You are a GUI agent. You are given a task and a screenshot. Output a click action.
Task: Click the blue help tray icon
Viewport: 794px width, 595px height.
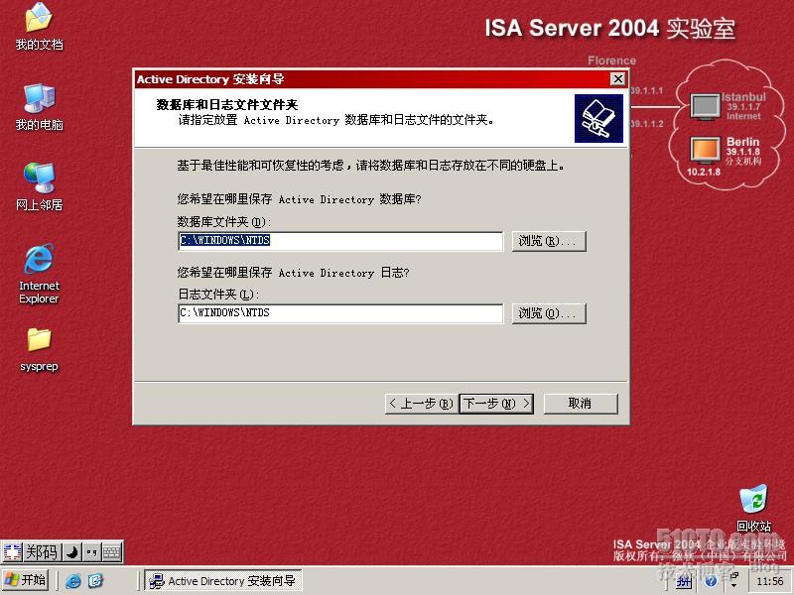[711, 581]
